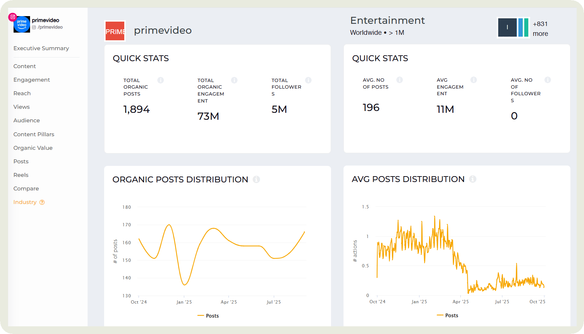Open Content Pillars in the sidebar
Screen dimensions: 584x334
34,134
